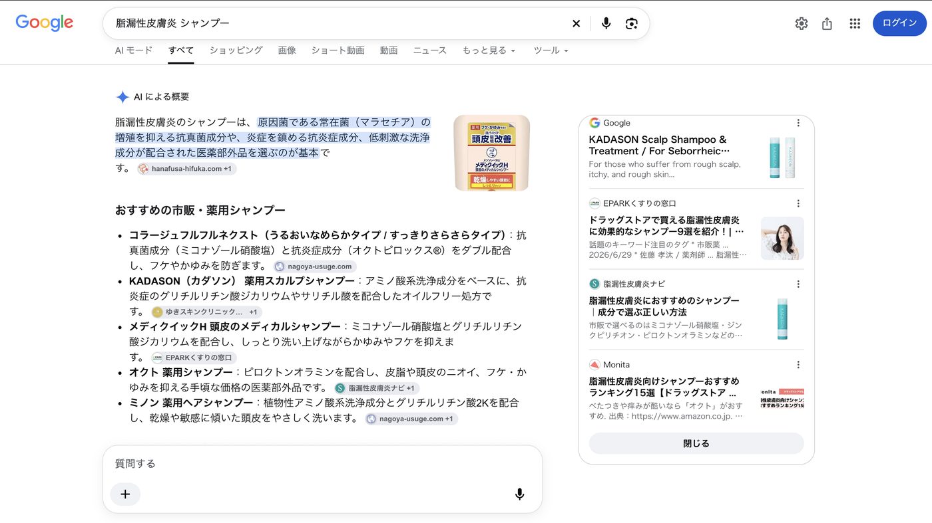Viewport: 932px width, 523px height.
Task: Click the 閉じる button in the sources panel
Action: point(696,443)
